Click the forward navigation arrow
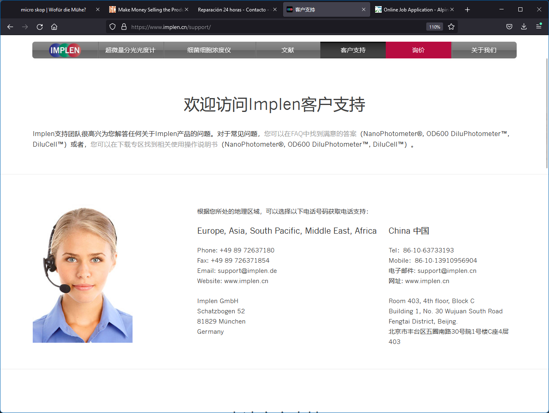549x413 pixels. [25, 27]
